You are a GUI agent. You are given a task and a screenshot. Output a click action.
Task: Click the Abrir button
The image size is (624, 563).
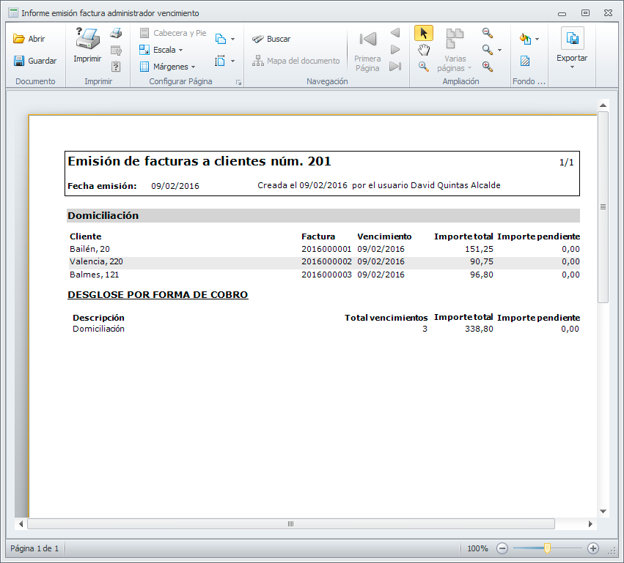[29, 39]
